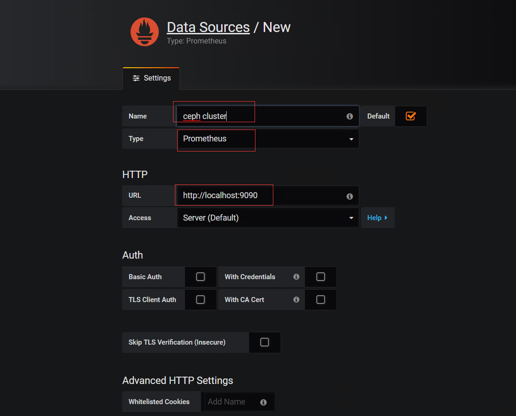Image resolution: width=516 pixels, height=416 pixels.
Task: Click the 'Whitelisted Cookies' label
Action: (x=159, y=402)
